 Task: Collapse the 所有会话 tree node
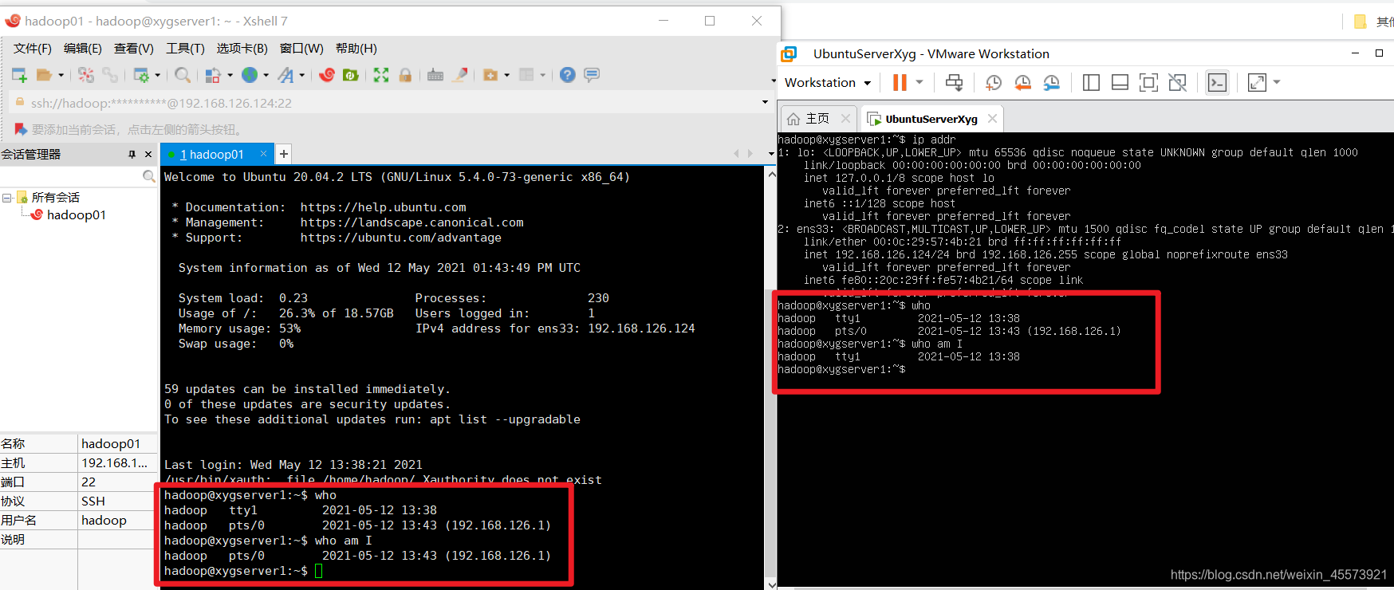click(6, 198)
